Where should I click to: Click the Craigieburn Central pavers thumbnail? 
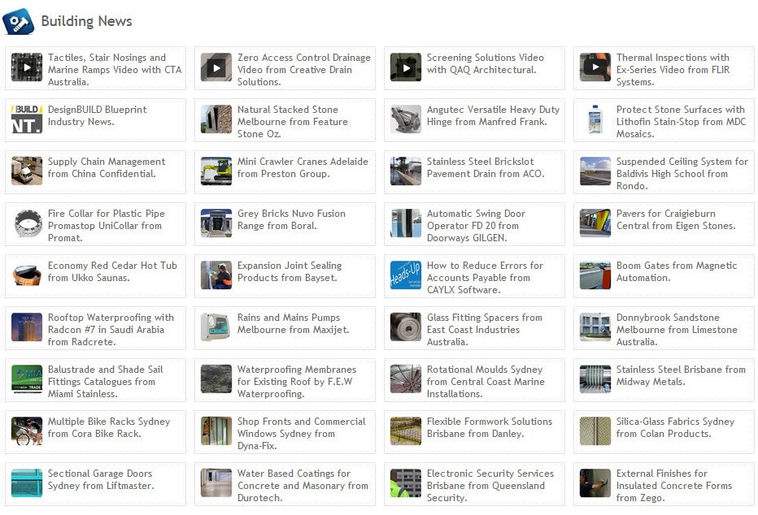coord(595,223)
